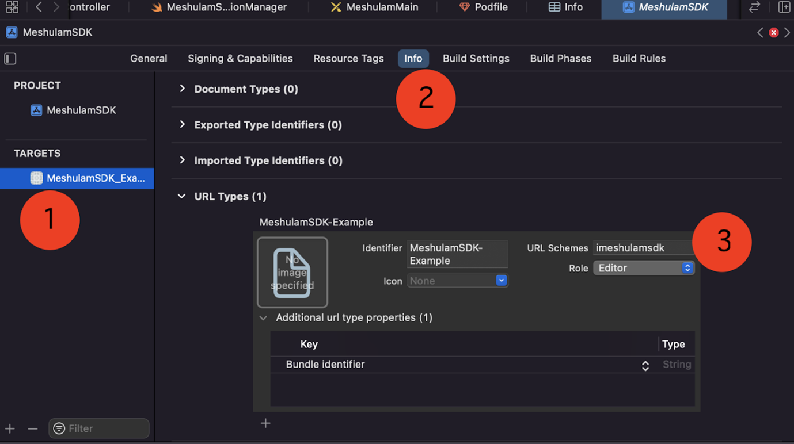Switch to the Build Settings tab
794x444 pixels.
pyautogui.click(x=476, y=58)
